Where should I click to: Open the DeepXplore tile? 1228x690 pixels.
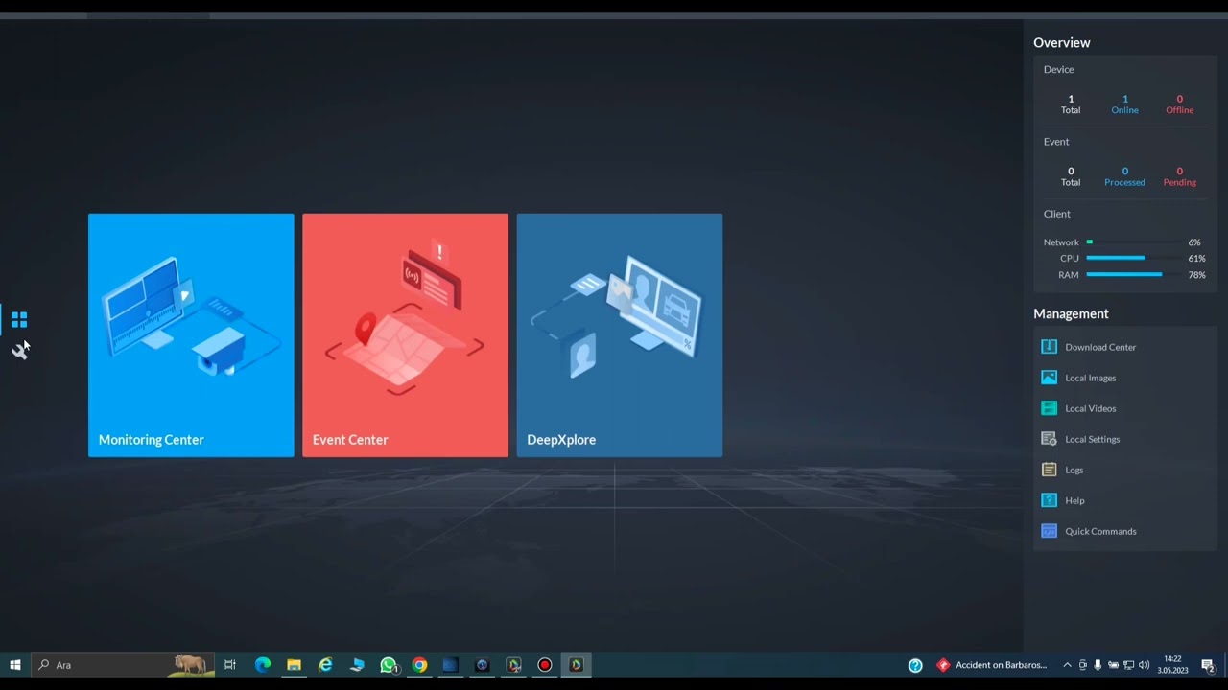620,335
